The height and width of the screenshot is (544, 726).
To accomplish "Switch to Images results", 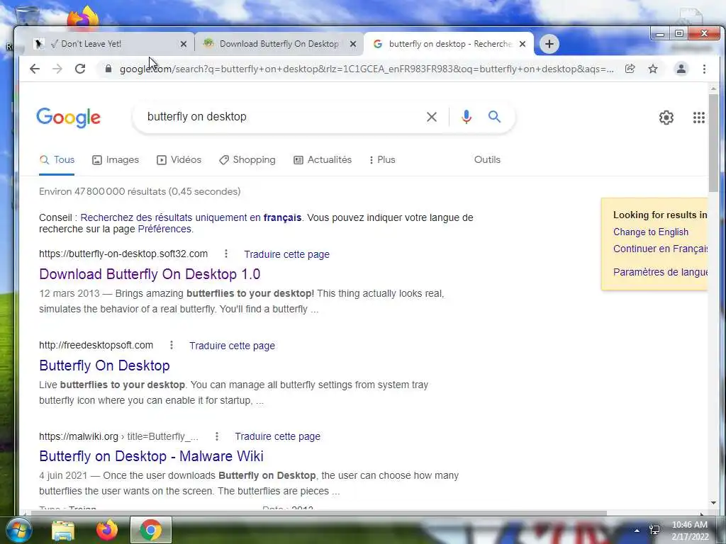I will click(x=116, y=160).
